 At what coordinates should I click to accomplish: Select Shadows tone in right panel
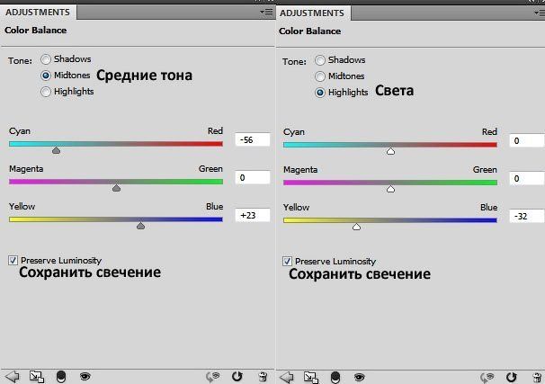320,60
